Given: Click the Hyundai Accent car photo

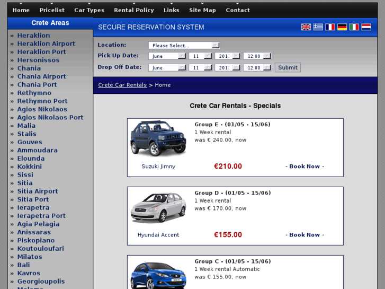Looking at the screenshot, I should click(158, 207).
